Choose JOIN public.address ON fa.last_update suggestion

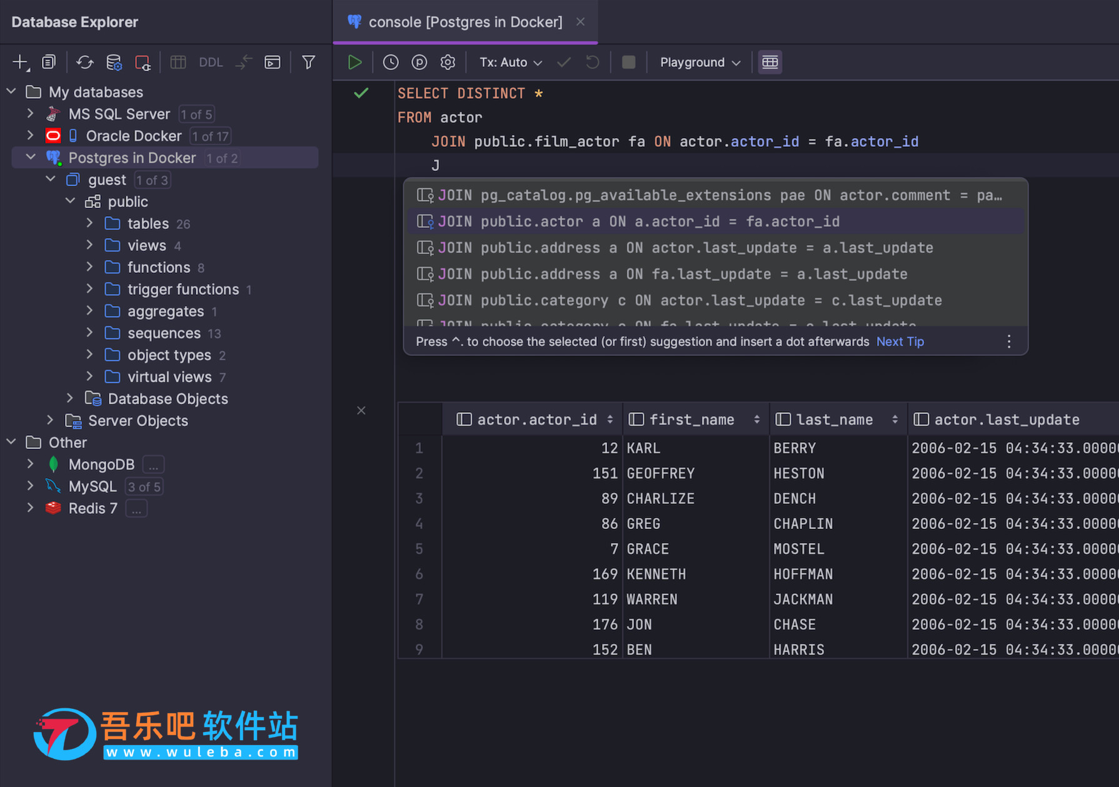coord(715,274)
